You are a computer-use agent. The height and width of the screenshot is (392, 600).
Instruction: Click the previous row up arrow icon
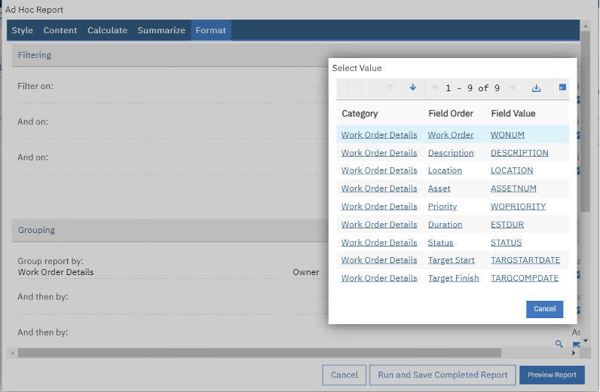click(x=390, y=87)
